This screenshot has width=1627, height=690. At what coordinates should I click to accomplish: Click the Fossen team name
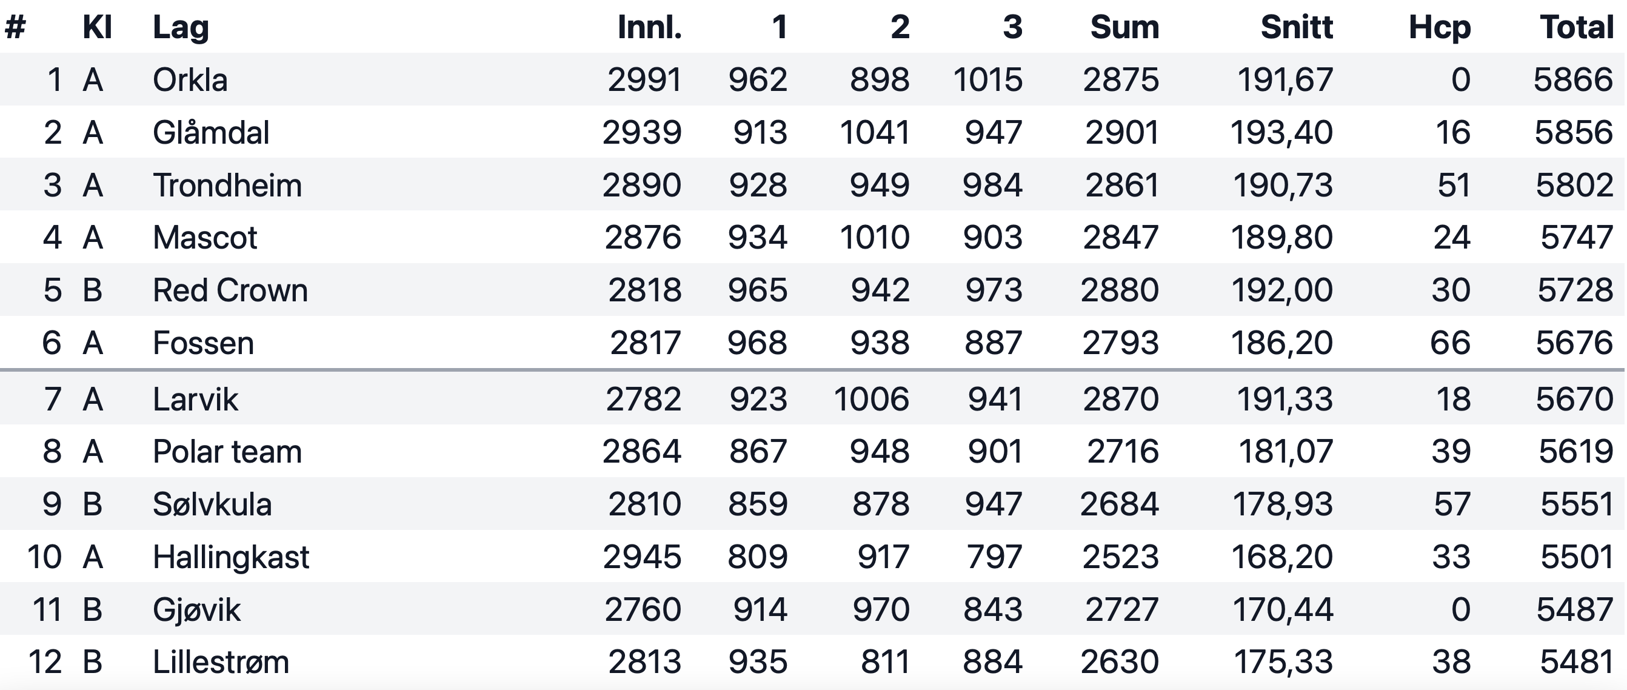(204, 343)
